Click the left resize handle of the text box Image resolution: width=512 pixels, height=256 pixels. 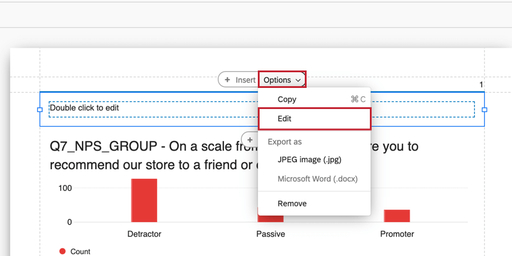(40, 110)
